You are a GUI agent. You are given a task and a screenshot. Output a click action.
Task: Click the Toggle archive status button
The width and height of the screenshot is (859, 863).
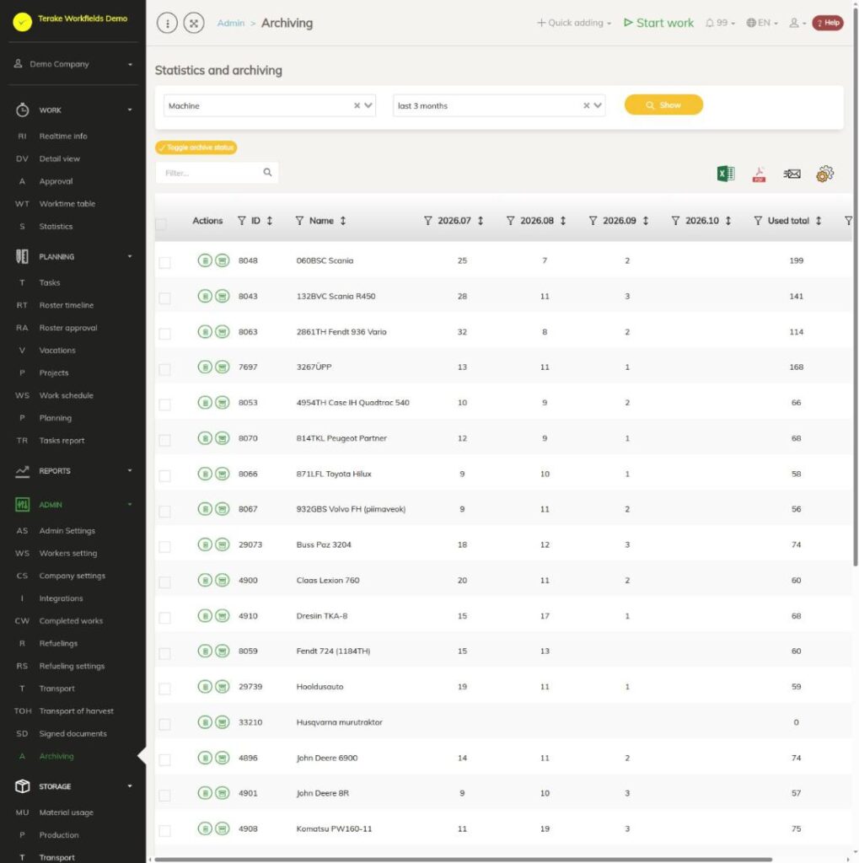[x=196, y=147]
